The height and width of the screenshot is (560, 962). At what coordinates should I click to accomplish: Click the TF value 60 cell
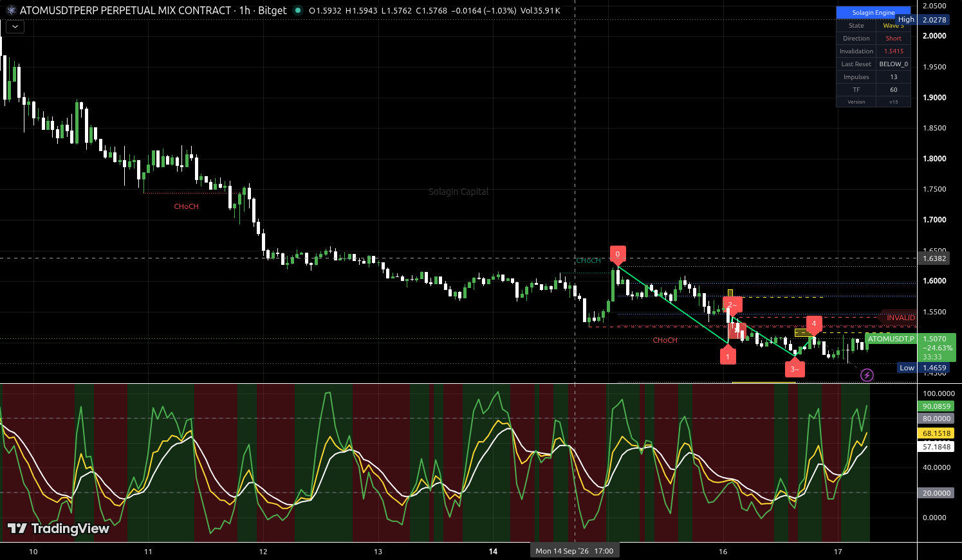[894, 90]
